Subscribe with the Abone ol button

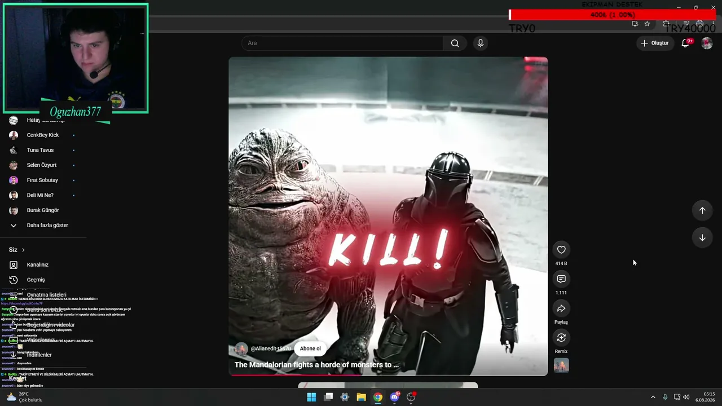pyautogui.click(x=310, y=349)
